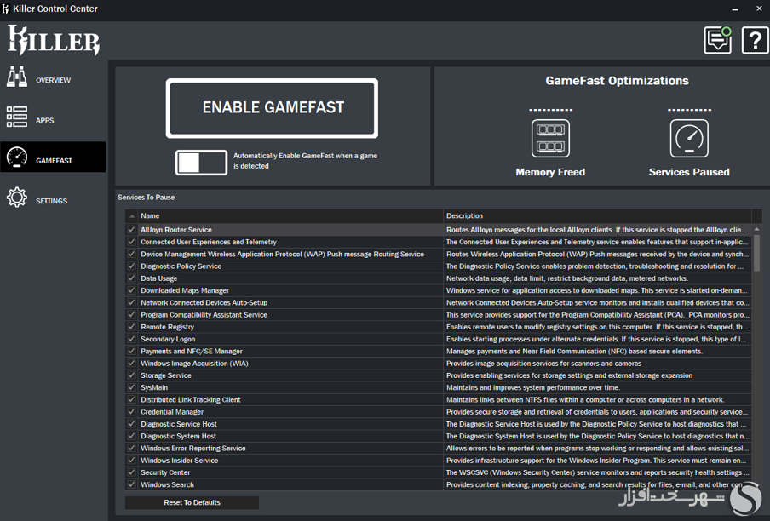Select Distributed Link Tracking Client row

pyautogui.click(x=438, y=400)
